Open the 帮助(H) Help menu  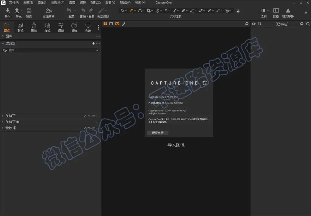140,3
